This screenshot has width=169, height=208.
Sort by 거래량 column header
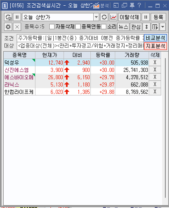(x=132, y=55)
